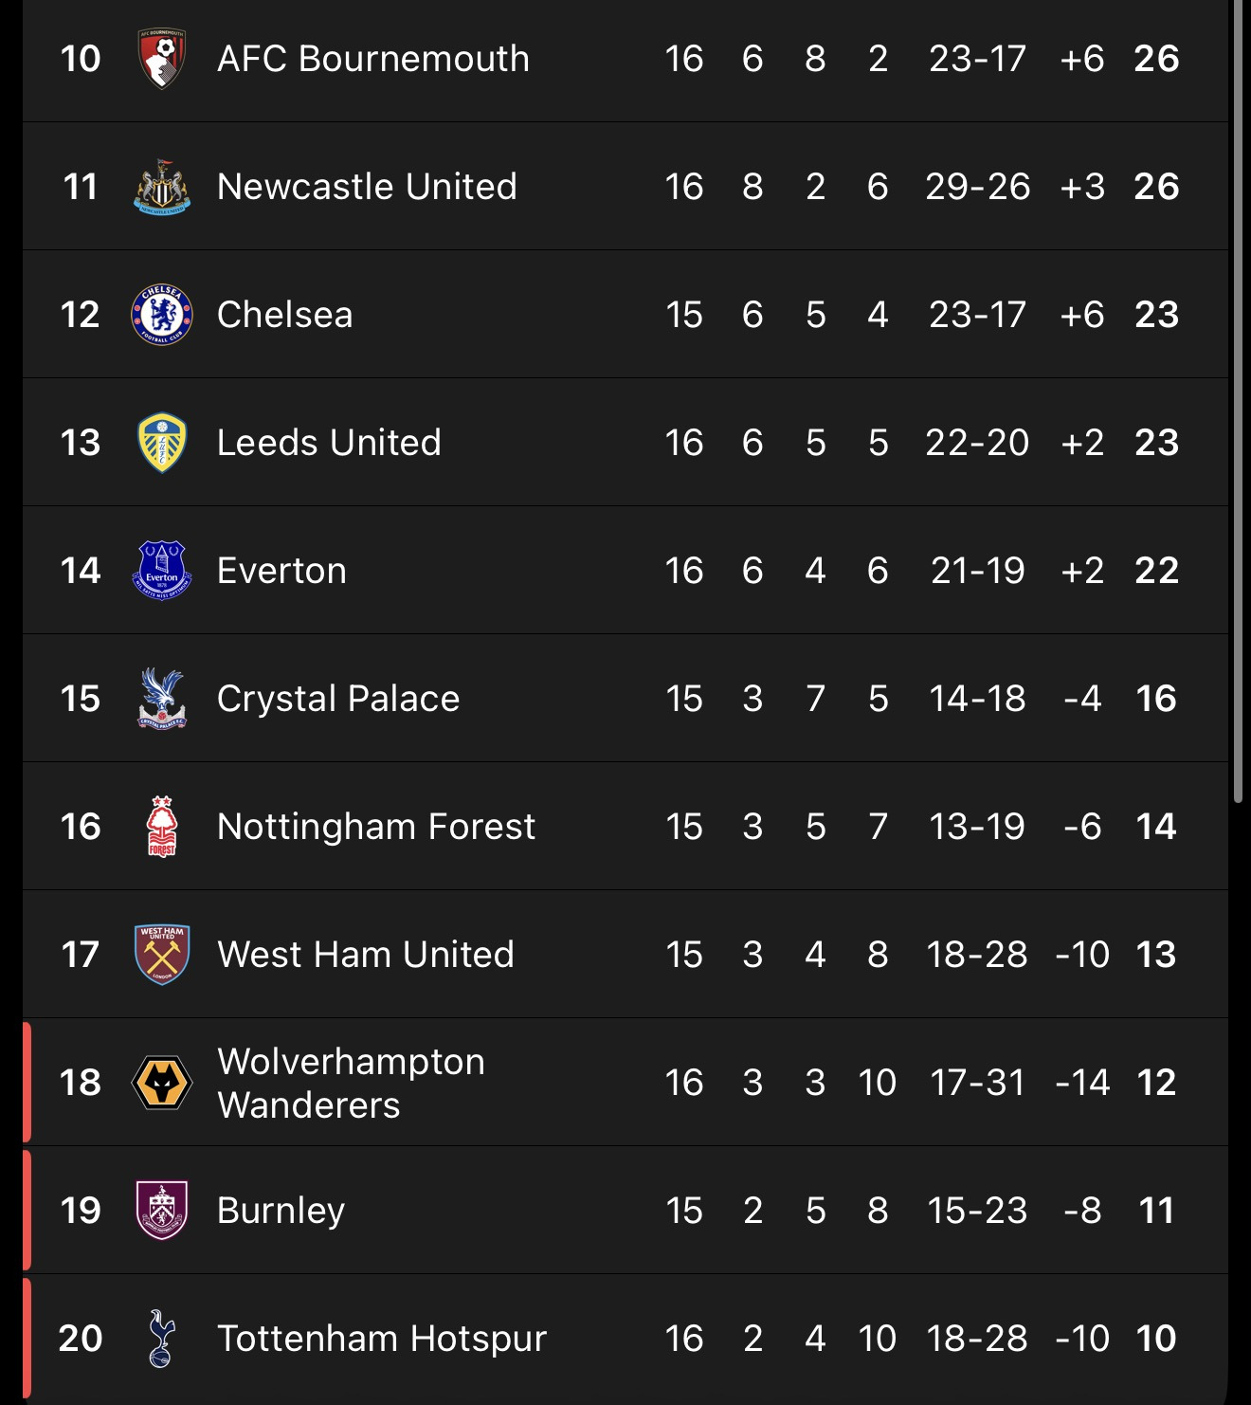This screenshot has width=1251, height=1405.
Task: Select the Nottingham Forest tree crest
Action: coord(162,827)
